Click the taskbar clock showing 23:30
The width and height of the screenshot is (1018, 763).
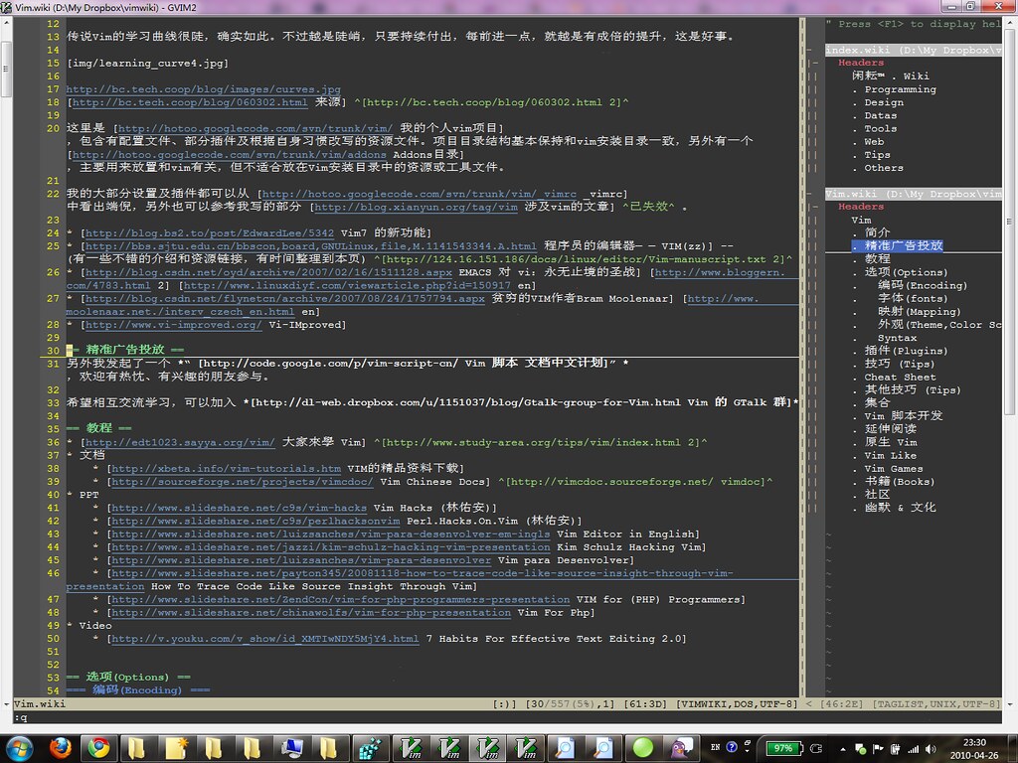pyautogui.click(x=974, y=747)
